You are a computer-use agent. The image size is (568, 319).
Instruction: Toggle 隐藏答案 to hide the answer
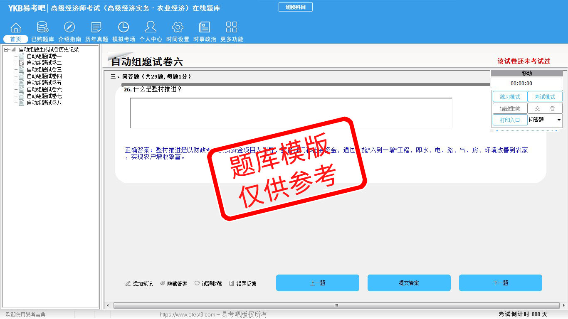174,284
